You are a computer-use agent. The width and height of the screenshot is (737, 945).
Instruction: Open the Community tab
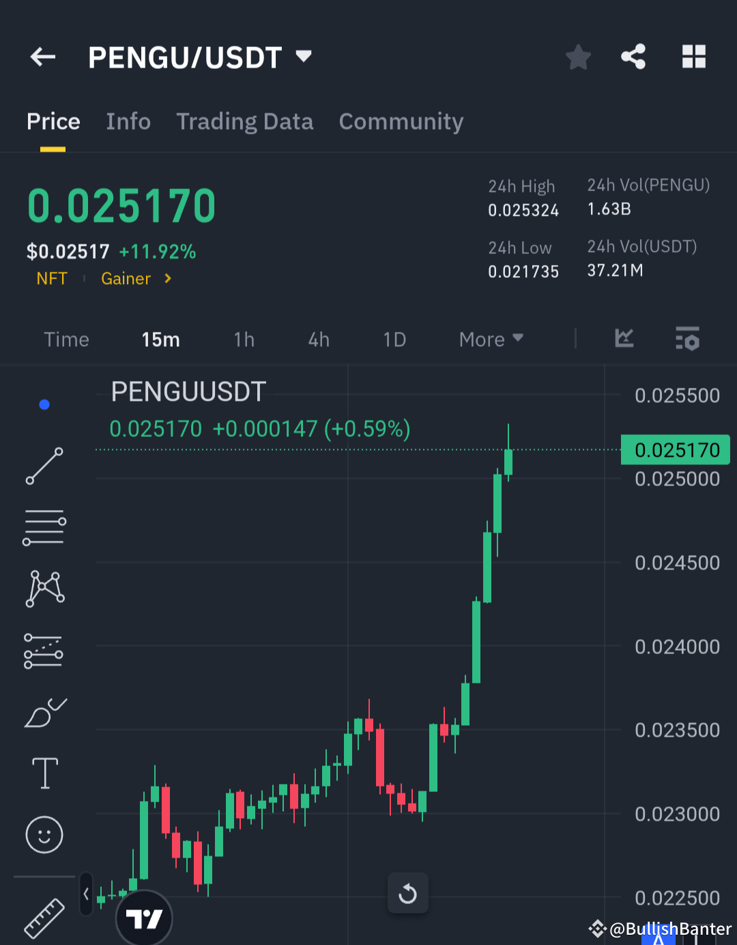click(x=401, y=122)
